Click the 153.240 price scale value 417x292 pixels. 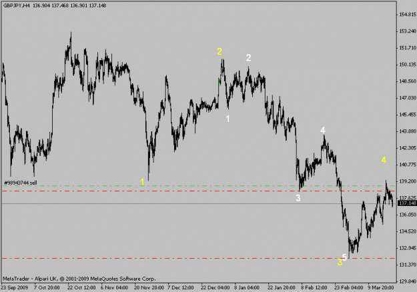click(408, 31)
